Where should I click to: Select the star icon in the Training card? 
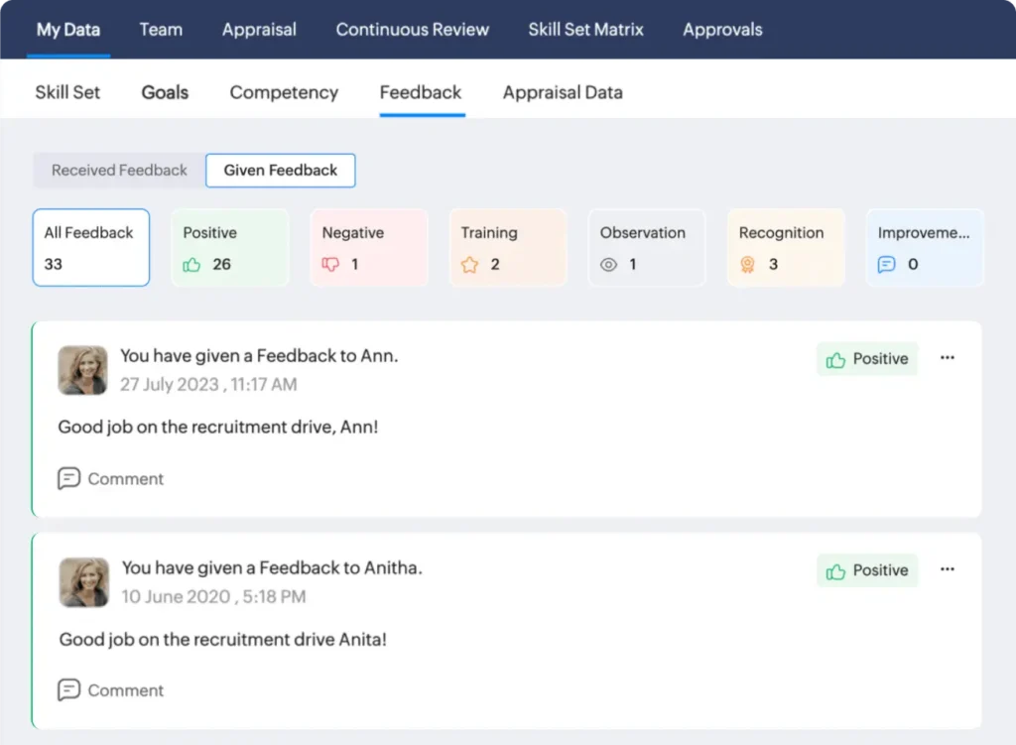coord(469,265)
